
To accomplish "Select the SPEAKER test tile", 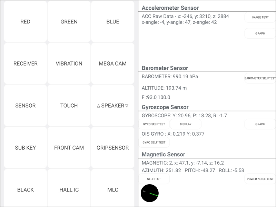I will pos(113,106).
